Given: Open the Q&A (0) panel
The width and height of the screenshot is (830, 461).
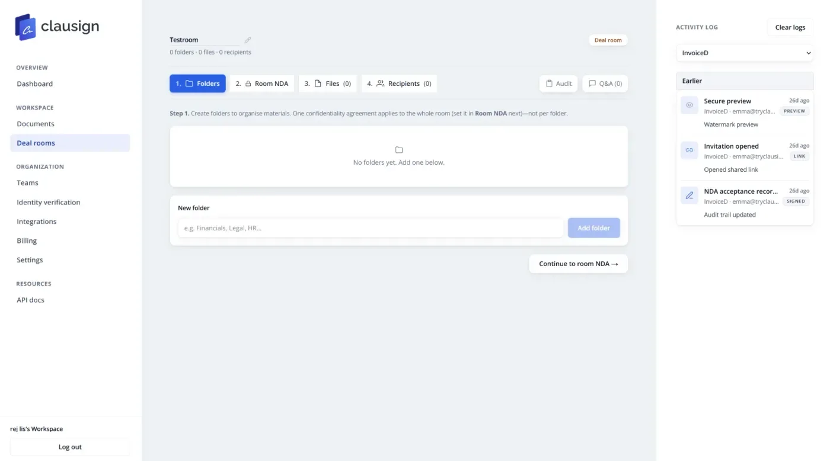Looking at the screenshot, I should point(605,84).
